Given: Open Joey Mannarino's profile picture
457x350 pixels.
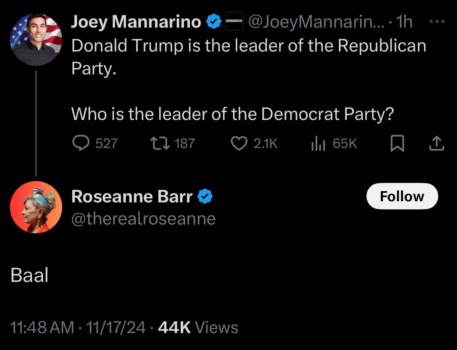Looking at the screenshot, I should click(36, 40).
